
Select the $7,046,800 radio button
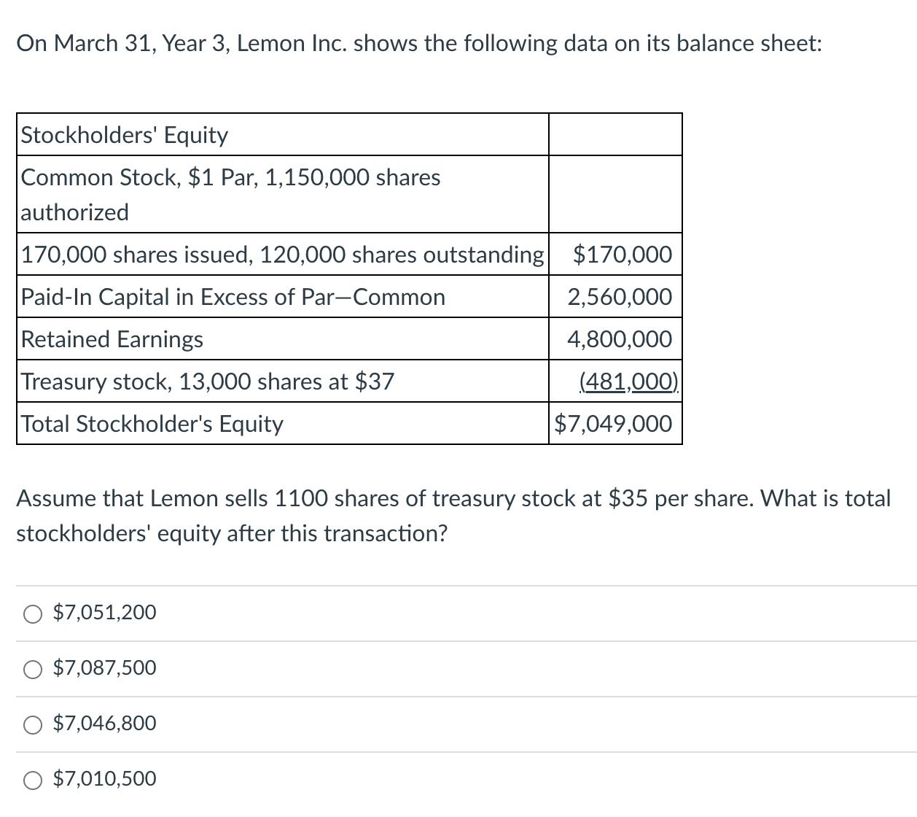pos(32,724)
